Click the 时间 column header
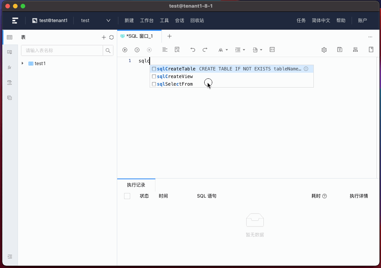This screenshot has height=268, width=381. pos(163,196)
